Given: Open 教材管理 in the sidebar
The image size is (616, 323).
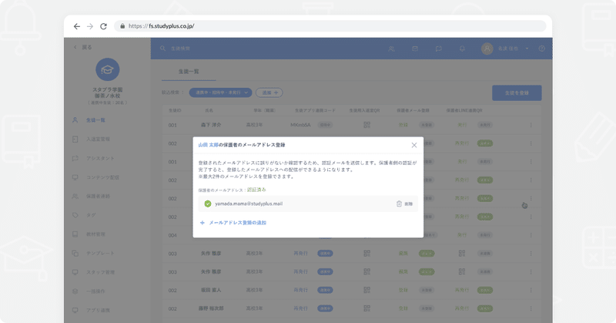Looking at the screenshot, I should [95, 234].
